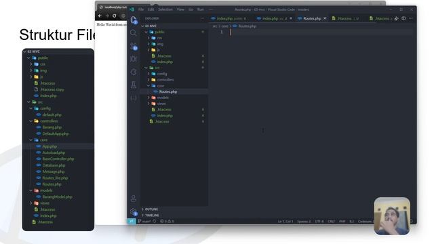Open the Go menu
The image size is (434, 244).
pyautogui.click(x=191, y=9)
